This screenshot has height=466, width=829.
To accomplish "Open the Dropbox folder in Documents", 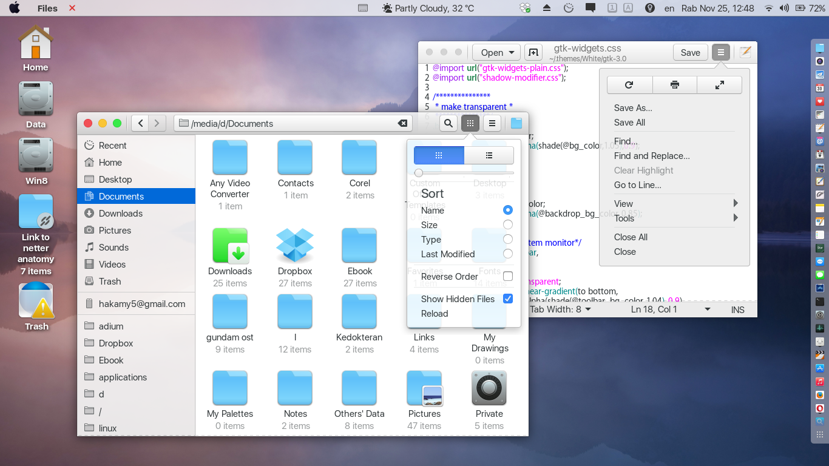I will 294,246.
